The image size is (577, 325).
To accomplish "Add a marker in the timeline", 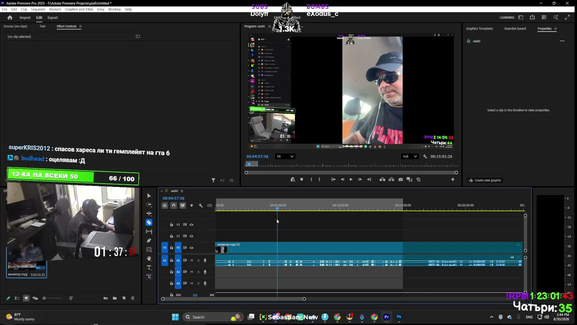I will (x=192, y=205).
